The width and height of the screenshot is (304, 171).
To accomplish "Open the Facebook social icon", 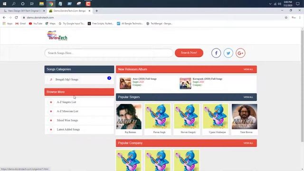I will point(216,53).
